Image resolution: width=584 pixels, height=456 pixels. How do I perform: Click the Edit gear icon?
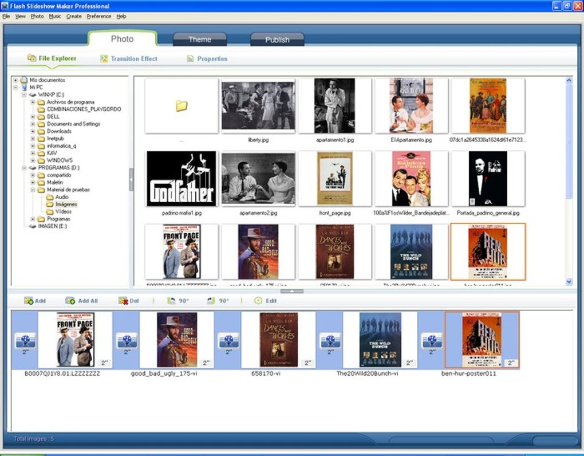point(258,301)
